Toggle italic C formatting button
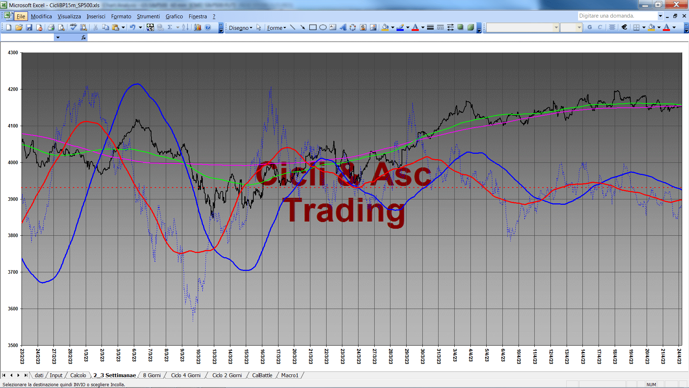Screen dimensions: 689x388 600,27
